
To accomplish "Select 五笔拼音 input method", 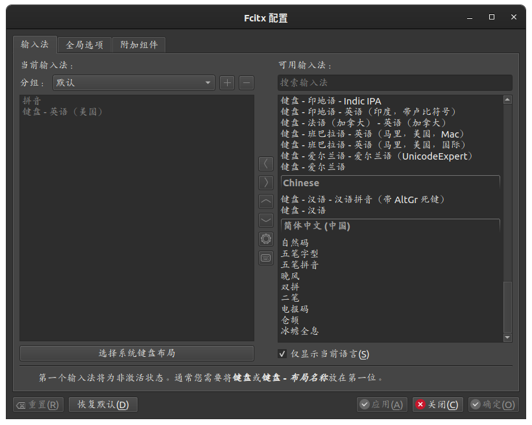I will pos(390,265).
